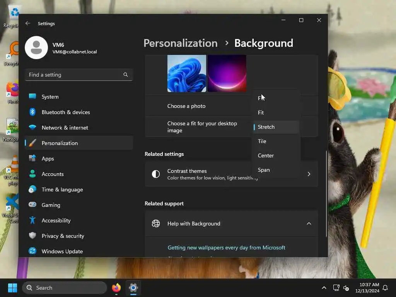Image resolution: width=396 pixels, height=297 pixels.
Task: Open Firefox from the taskbar
Action: pos(116,288)
